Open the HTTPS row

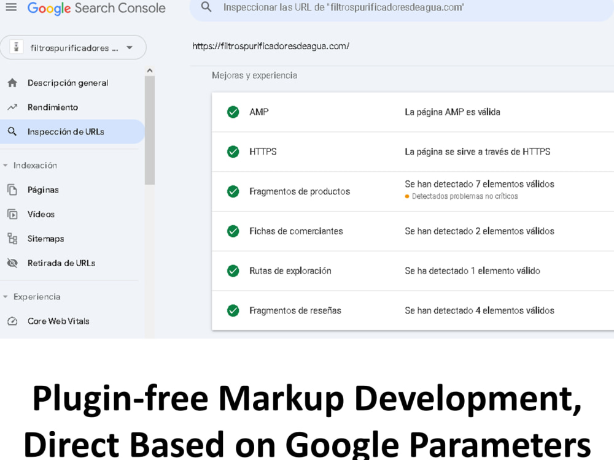413,151
